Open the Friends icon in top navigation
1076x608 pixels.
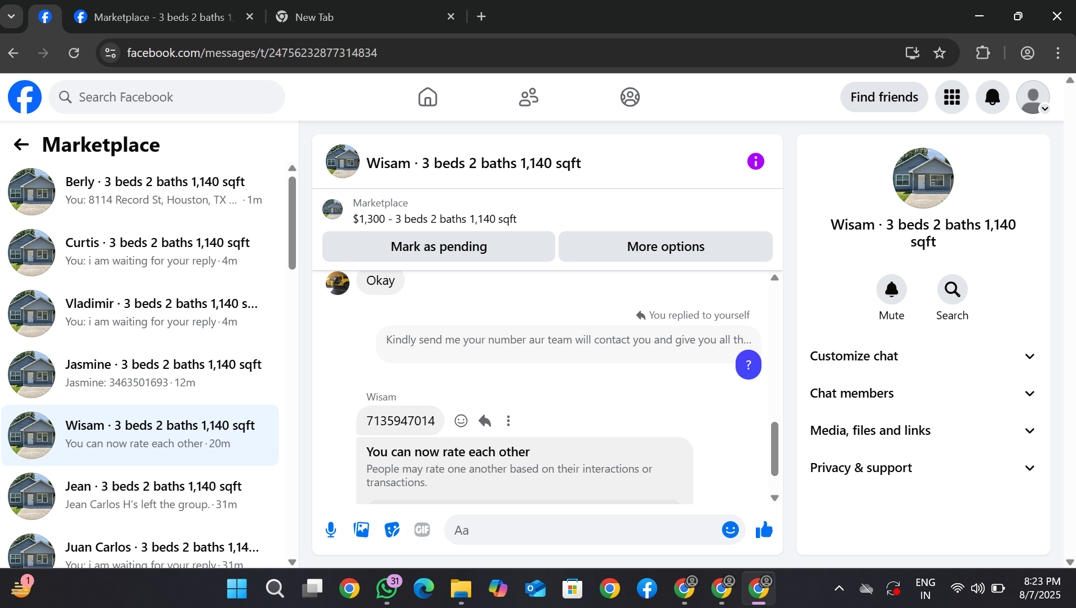(529, 97)
